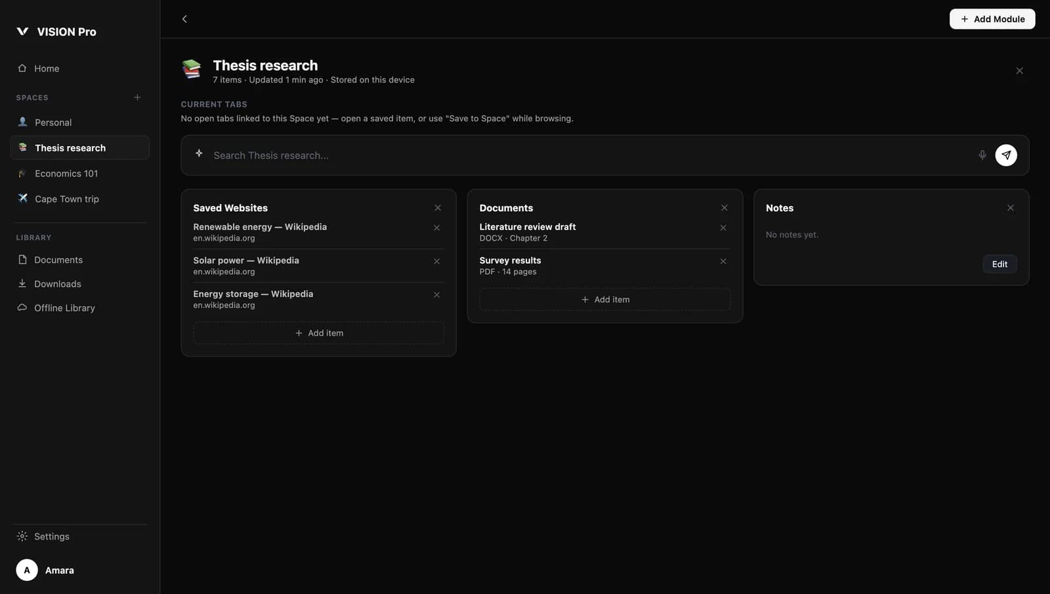The height and width of the screenshot is (594, 1050).
Task: Click the Saved Websites module title
Action: 230,208
